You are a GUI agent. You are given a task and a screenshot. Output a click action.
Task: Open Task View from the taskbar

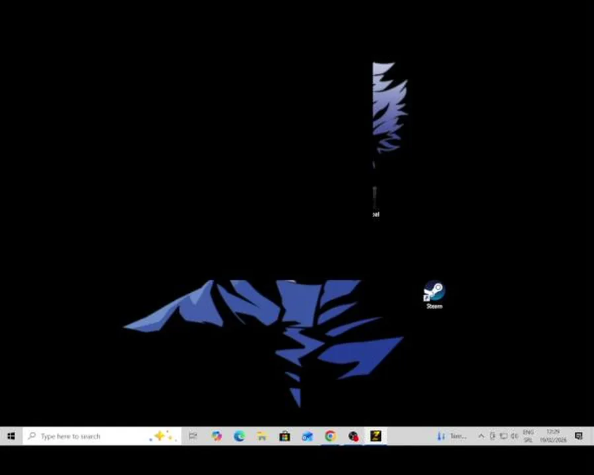193,436
